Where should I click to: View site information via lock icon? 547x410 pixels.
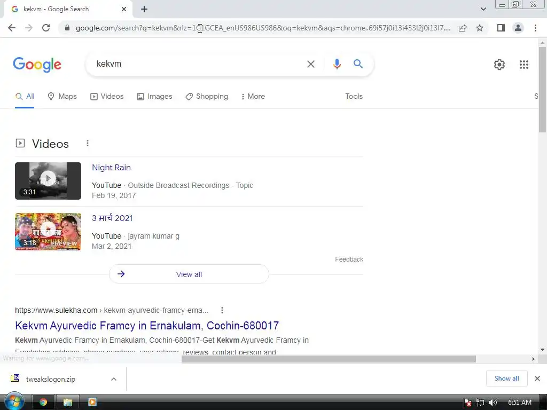(x=67, y=28)
